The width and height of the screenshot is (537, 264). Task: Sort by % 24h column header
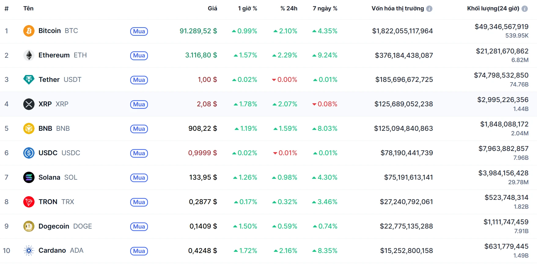(x=289, y=9)
